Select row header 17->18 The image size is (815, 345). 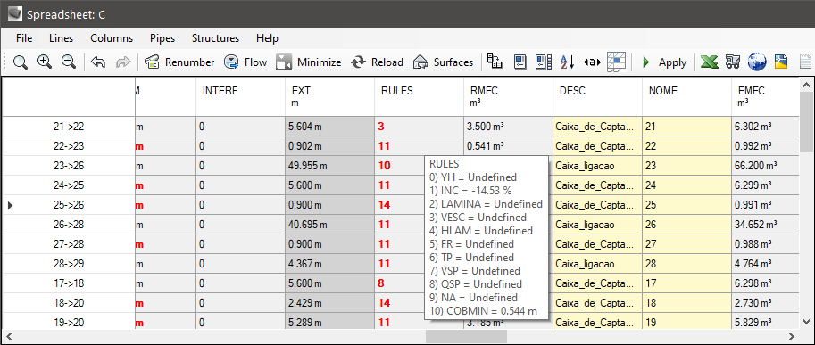click(69, 283)
